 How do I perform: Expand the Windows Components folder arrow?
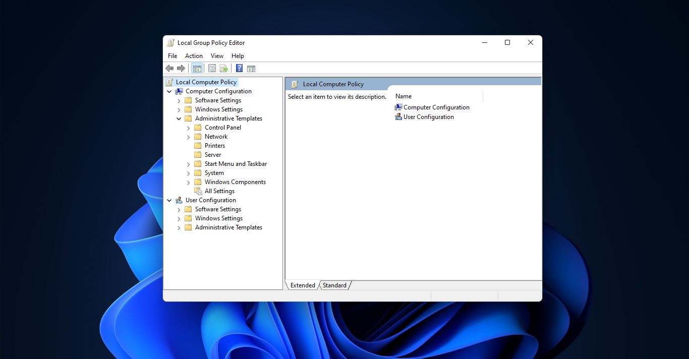(x=189, y=182)
